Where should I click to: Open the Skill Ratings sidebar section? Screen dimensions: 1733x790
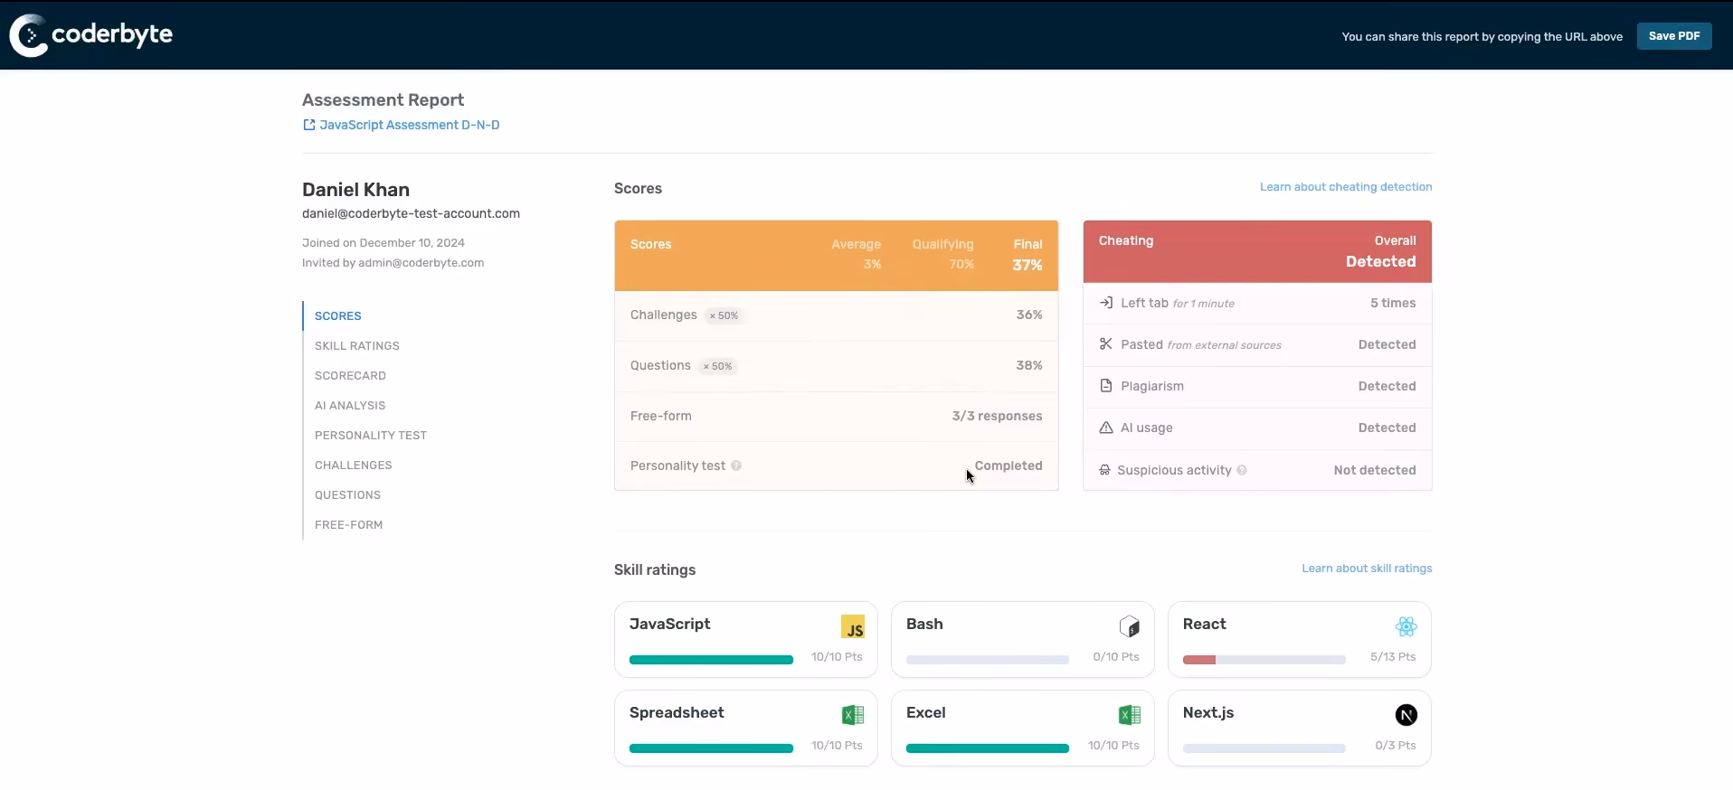coord(357,346)
